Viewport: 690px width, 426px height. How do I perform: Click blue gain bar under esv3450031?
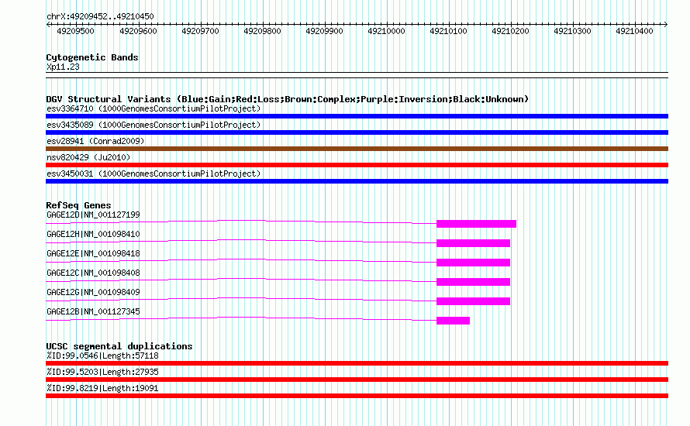357,181
